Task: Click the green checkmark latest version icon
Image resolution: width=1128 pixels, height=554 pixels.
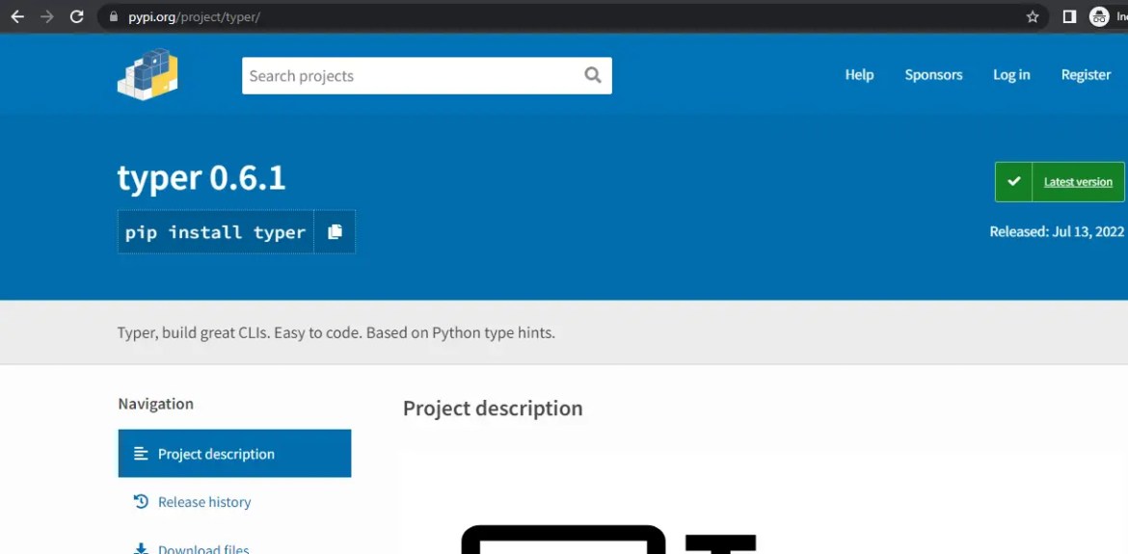Action: pos(1013,182)
